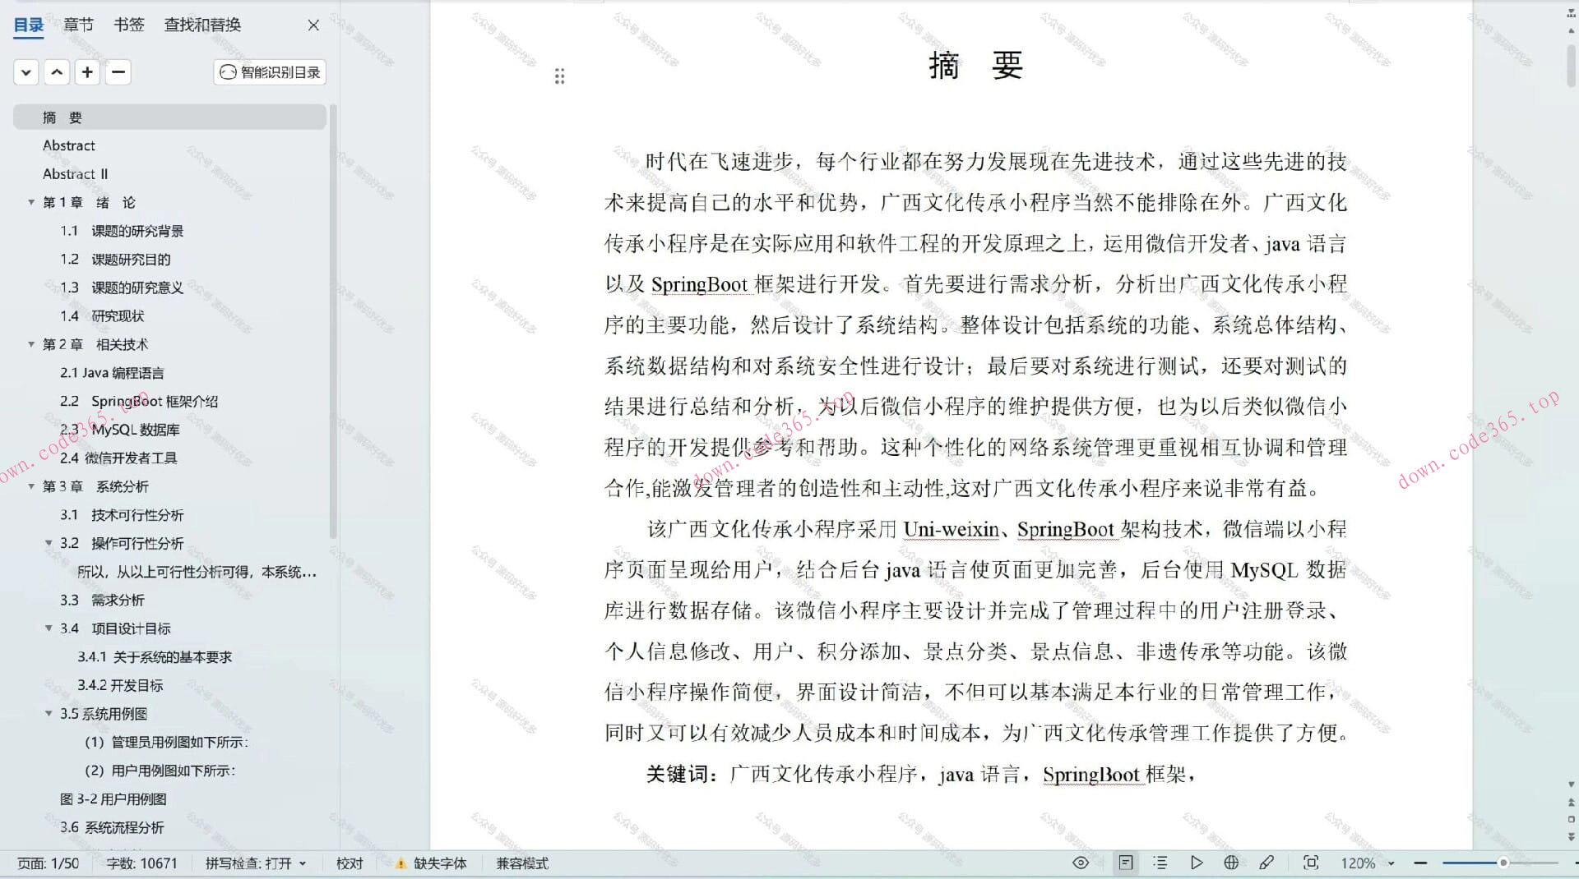Collapse the 3.5 系统用例图 section
Screen dimensions: 1579x879
pyautogui.click(x=49, y=714)
